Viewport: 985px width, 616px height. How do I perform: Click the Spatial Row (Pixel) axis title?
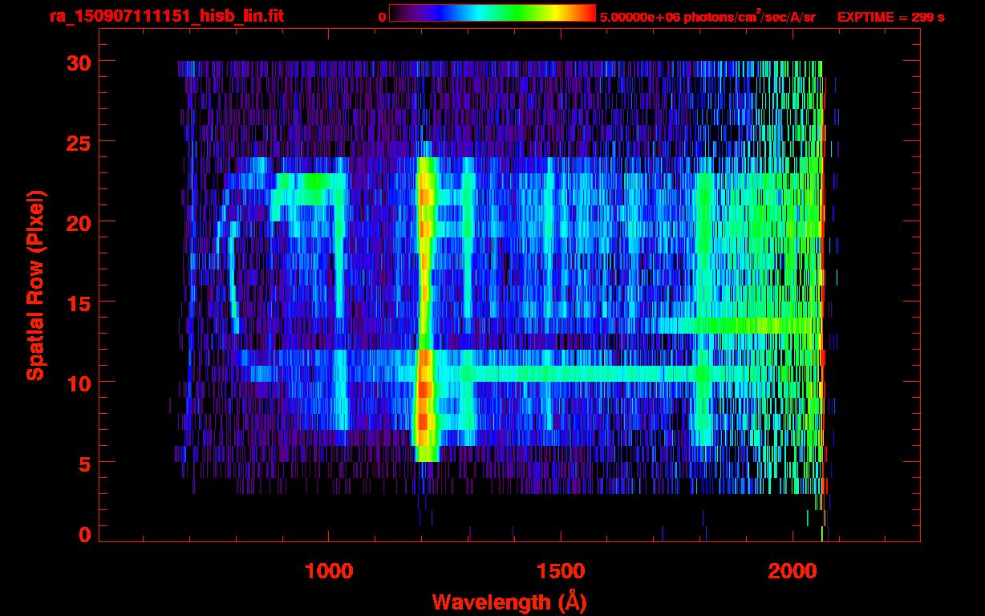35,285
